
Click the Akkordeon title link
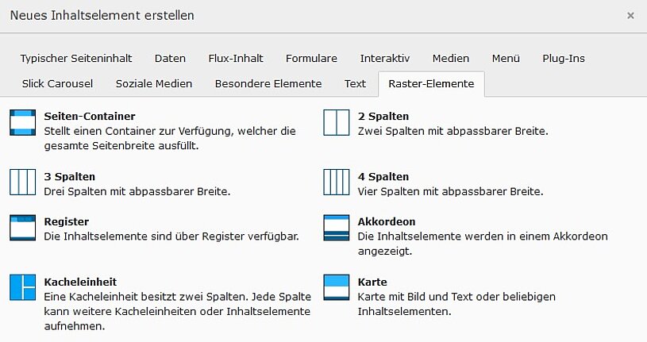click(x=387, y=221)
